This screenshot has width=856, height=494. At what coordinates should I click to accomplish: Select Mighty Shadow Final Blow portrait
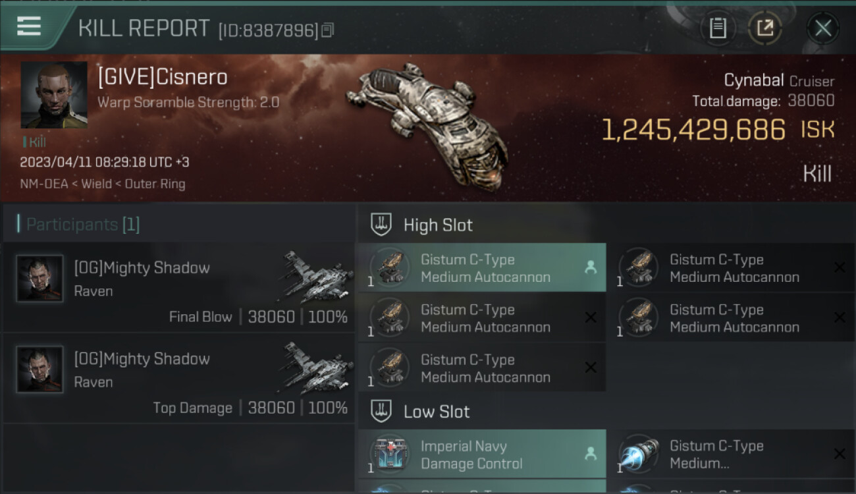[x=40, y=279]
